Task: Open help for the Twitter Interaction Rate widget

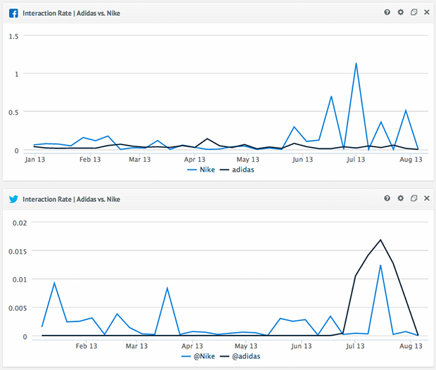Action: 387,198
